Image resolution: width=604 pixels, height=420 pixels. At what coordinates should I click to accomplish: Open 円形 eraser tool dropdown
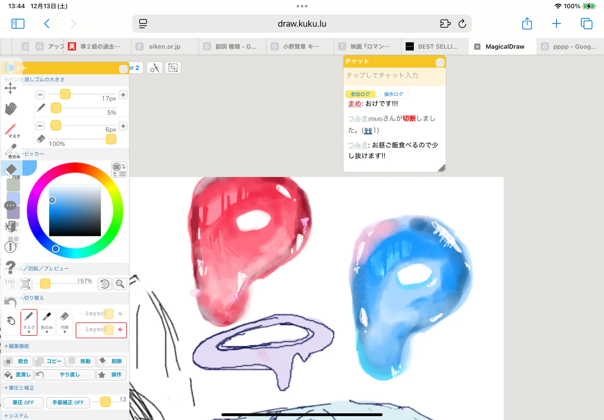64,322
